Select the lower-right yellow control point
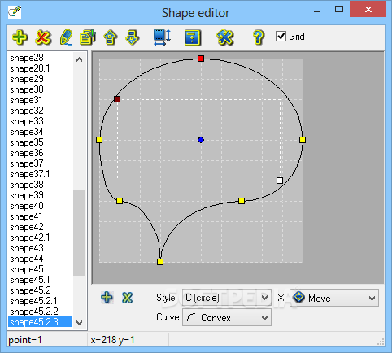 point(242,201)
